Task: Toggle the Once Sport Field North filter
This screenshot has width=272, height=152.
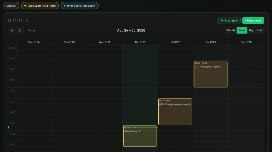Action: click(40, 6)
